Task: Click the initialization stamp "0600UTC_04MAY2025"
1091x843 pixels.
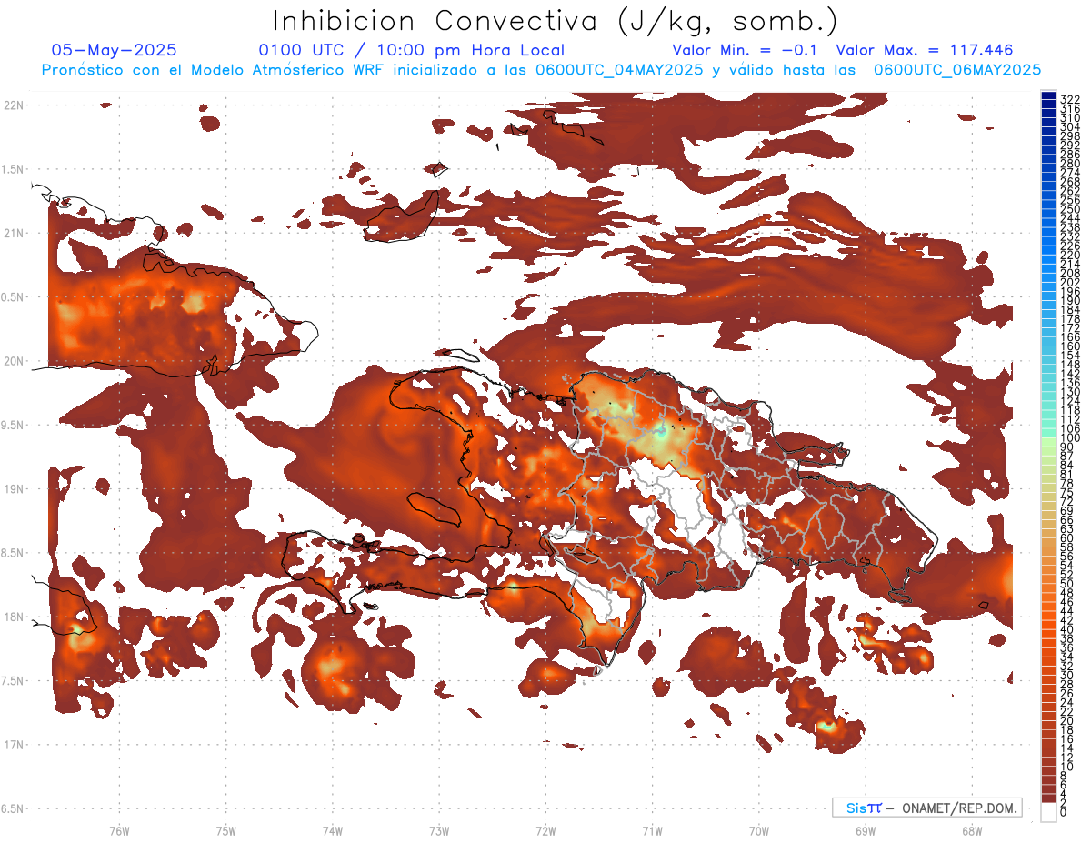Action: [x=617, y=69]
